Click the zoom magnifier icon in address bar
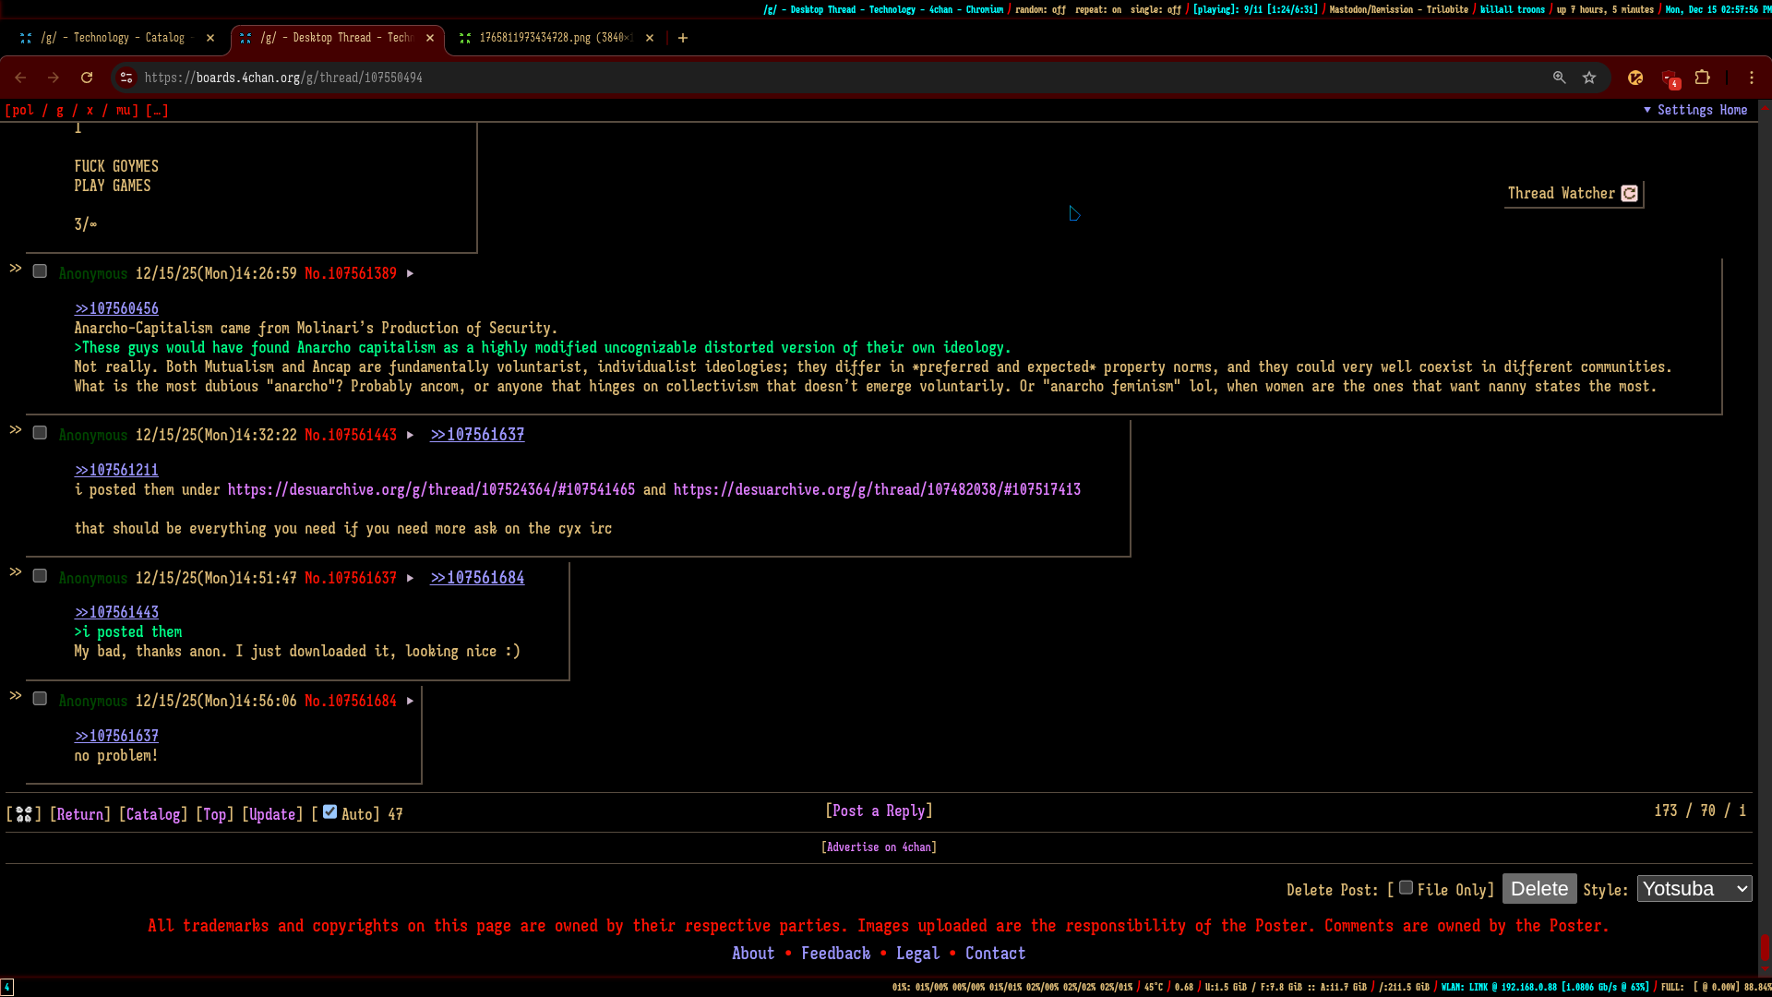1772x997 pixels. point(1559,78)
